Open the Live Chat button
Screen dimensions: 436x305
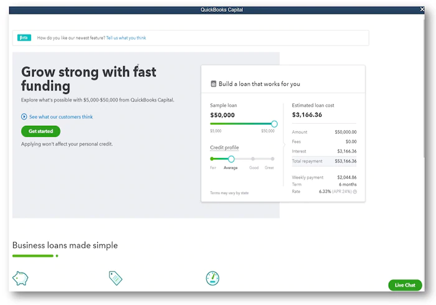tap(405, 285)
